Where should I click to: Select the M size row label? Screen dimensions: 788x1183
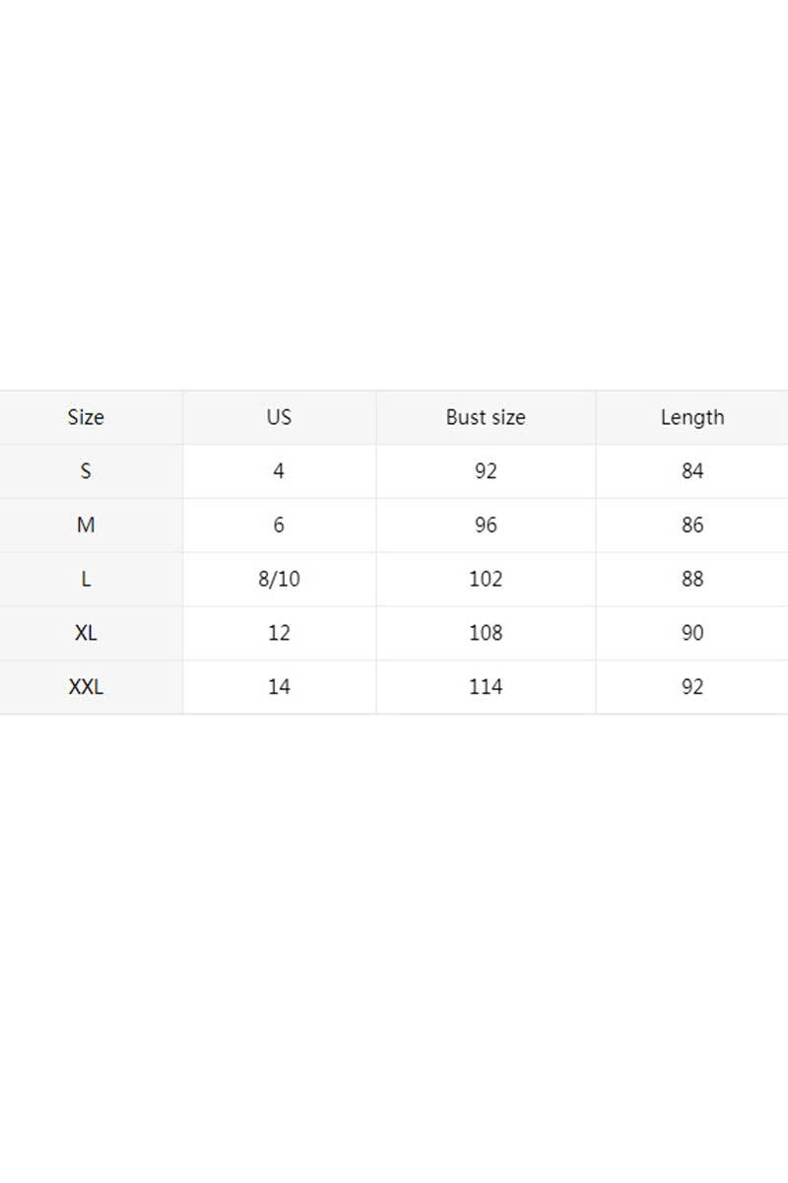(86, 525)
